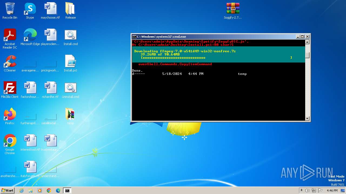Image resolution: width=346 pixels, height=194 pixels.
Task: Open Windows Media Player taskbar icon
Action: (40, 190)
